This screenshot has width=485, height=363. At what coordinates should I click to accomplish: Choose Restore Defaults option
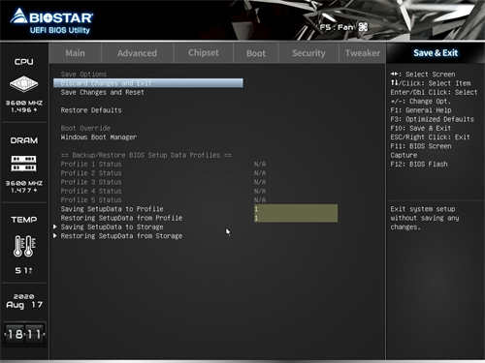pos(91,110)
